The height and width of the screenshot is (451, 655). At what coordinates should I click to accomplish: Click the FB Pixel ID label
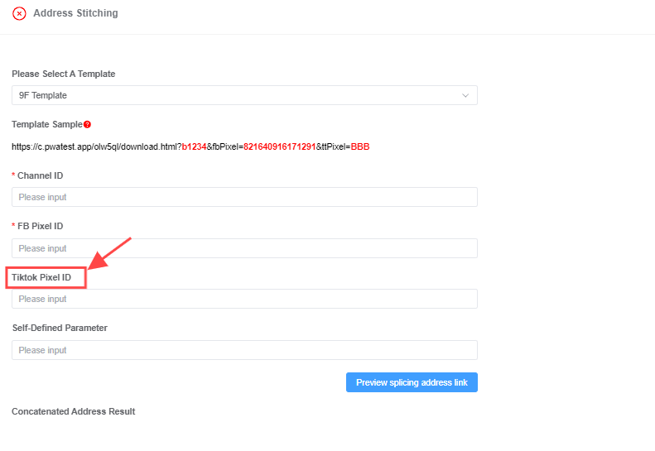pyautogui.click(x=40, y=227)
